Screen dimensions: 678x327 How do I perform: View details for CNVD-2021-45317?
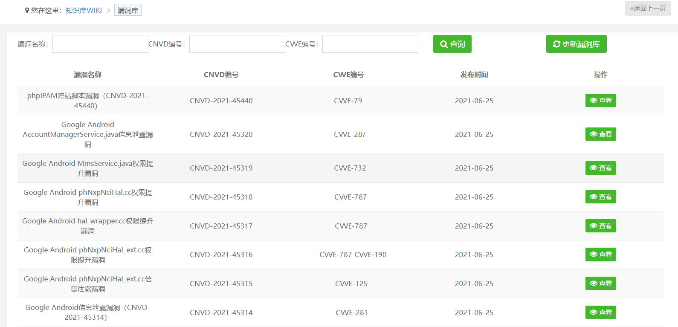pos(600,226)
